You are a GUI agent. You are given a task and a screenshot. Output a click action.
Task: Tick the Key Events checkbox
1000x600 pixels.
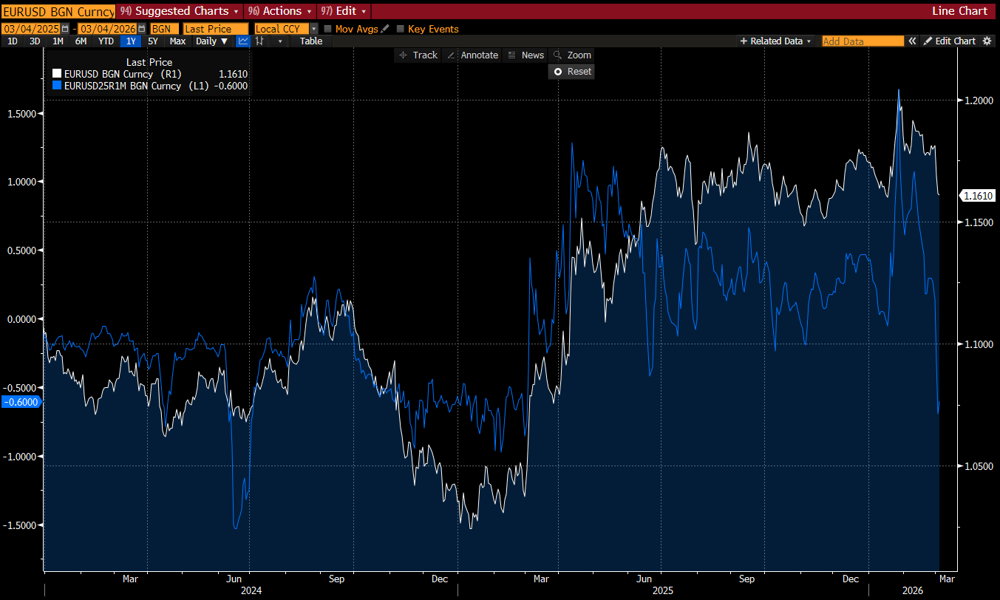coord(401,29)
